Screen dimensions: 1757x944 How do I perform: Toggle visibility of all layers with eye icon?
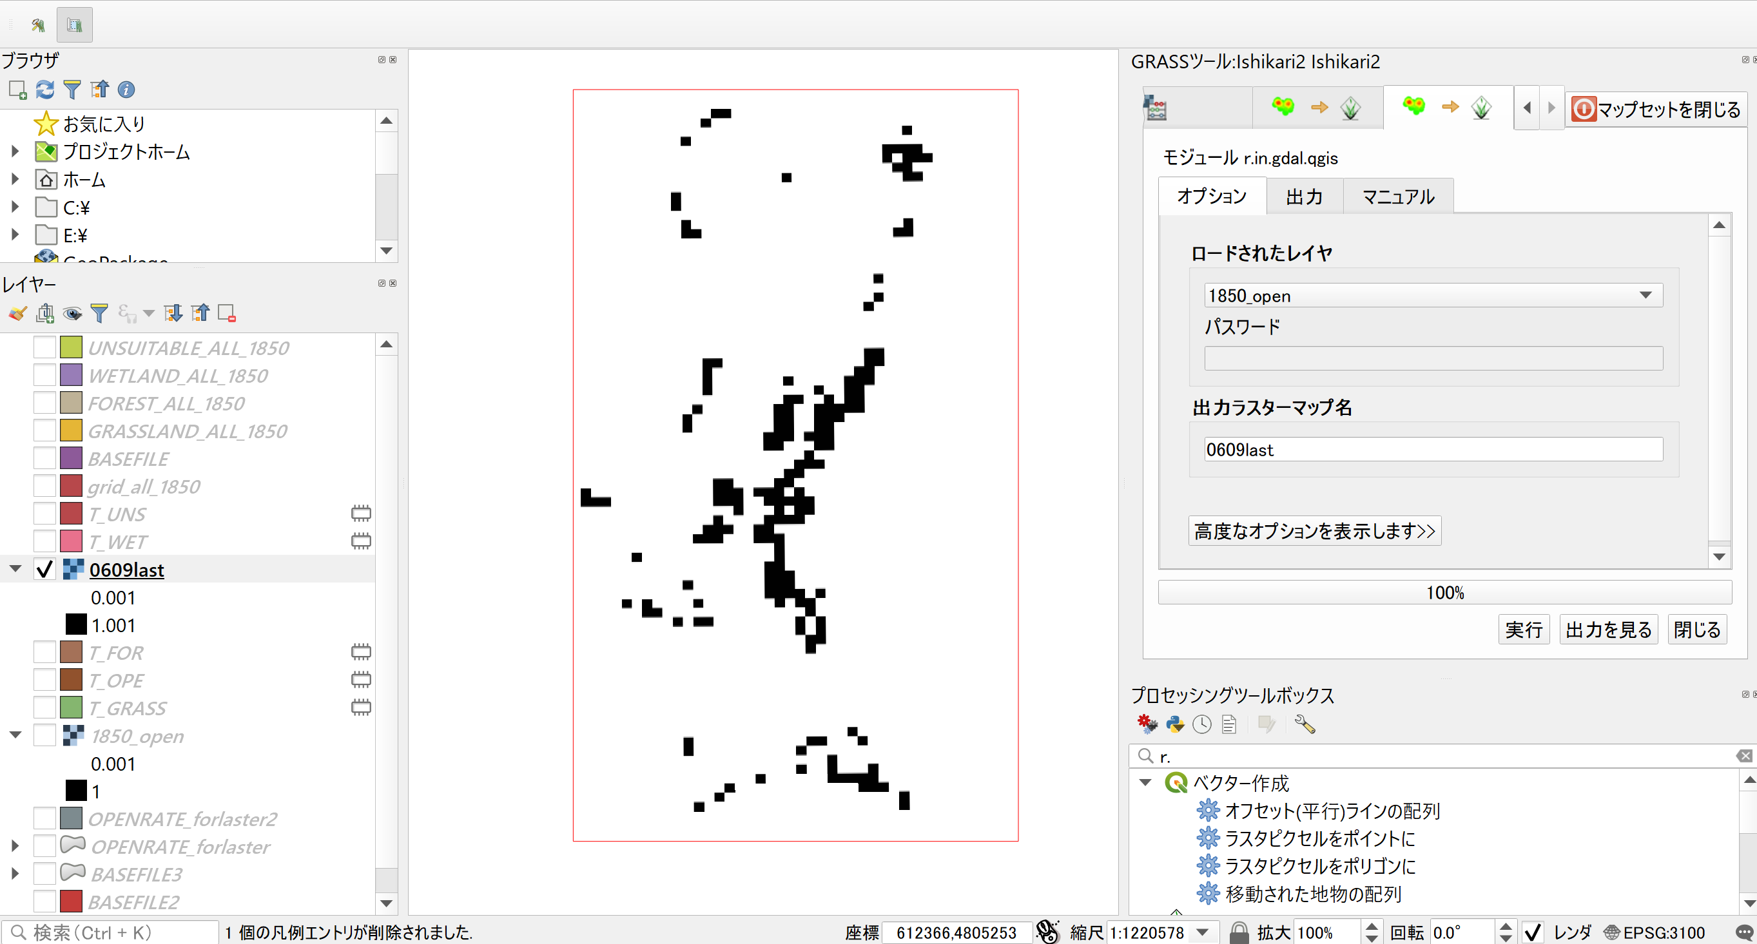(73, 313)
